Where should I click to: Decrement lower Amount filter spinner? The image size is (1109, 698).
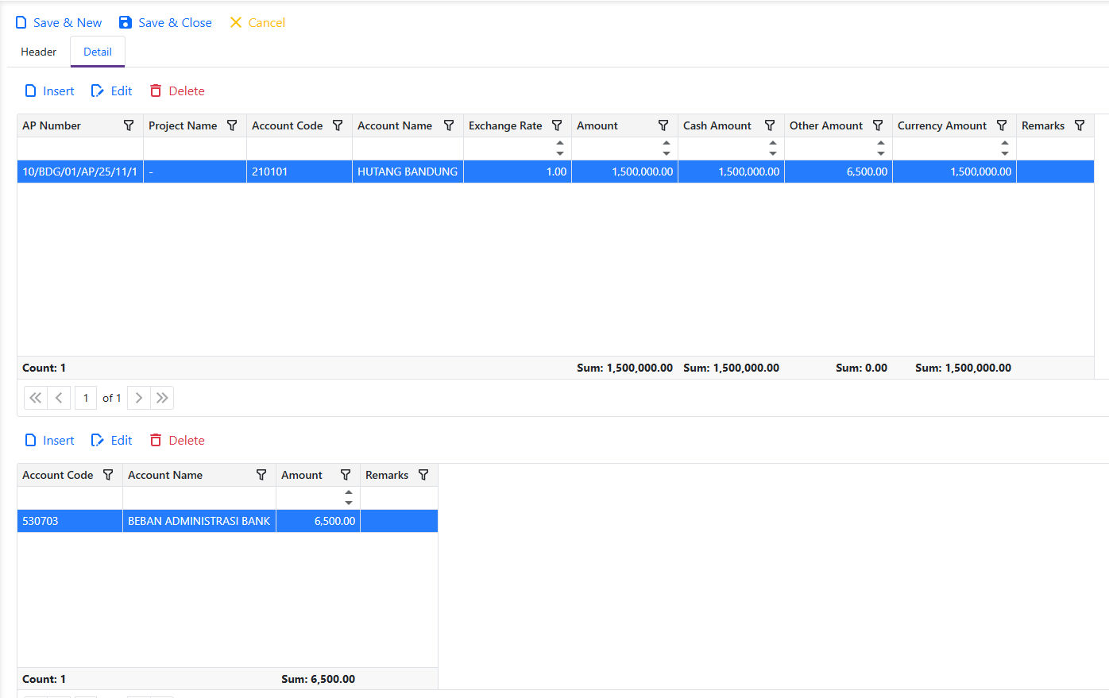coord(349,503)
